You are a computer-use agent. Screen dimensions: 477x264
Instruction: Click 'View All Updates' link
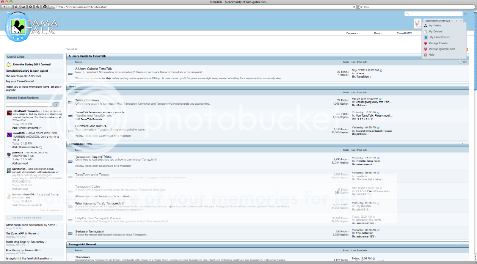(x=51, y=210)
